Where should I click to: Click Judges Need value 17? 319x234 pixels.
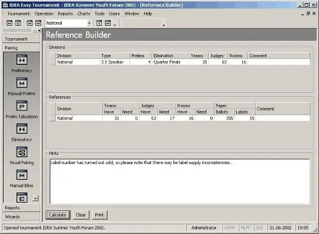pos(167,118)
